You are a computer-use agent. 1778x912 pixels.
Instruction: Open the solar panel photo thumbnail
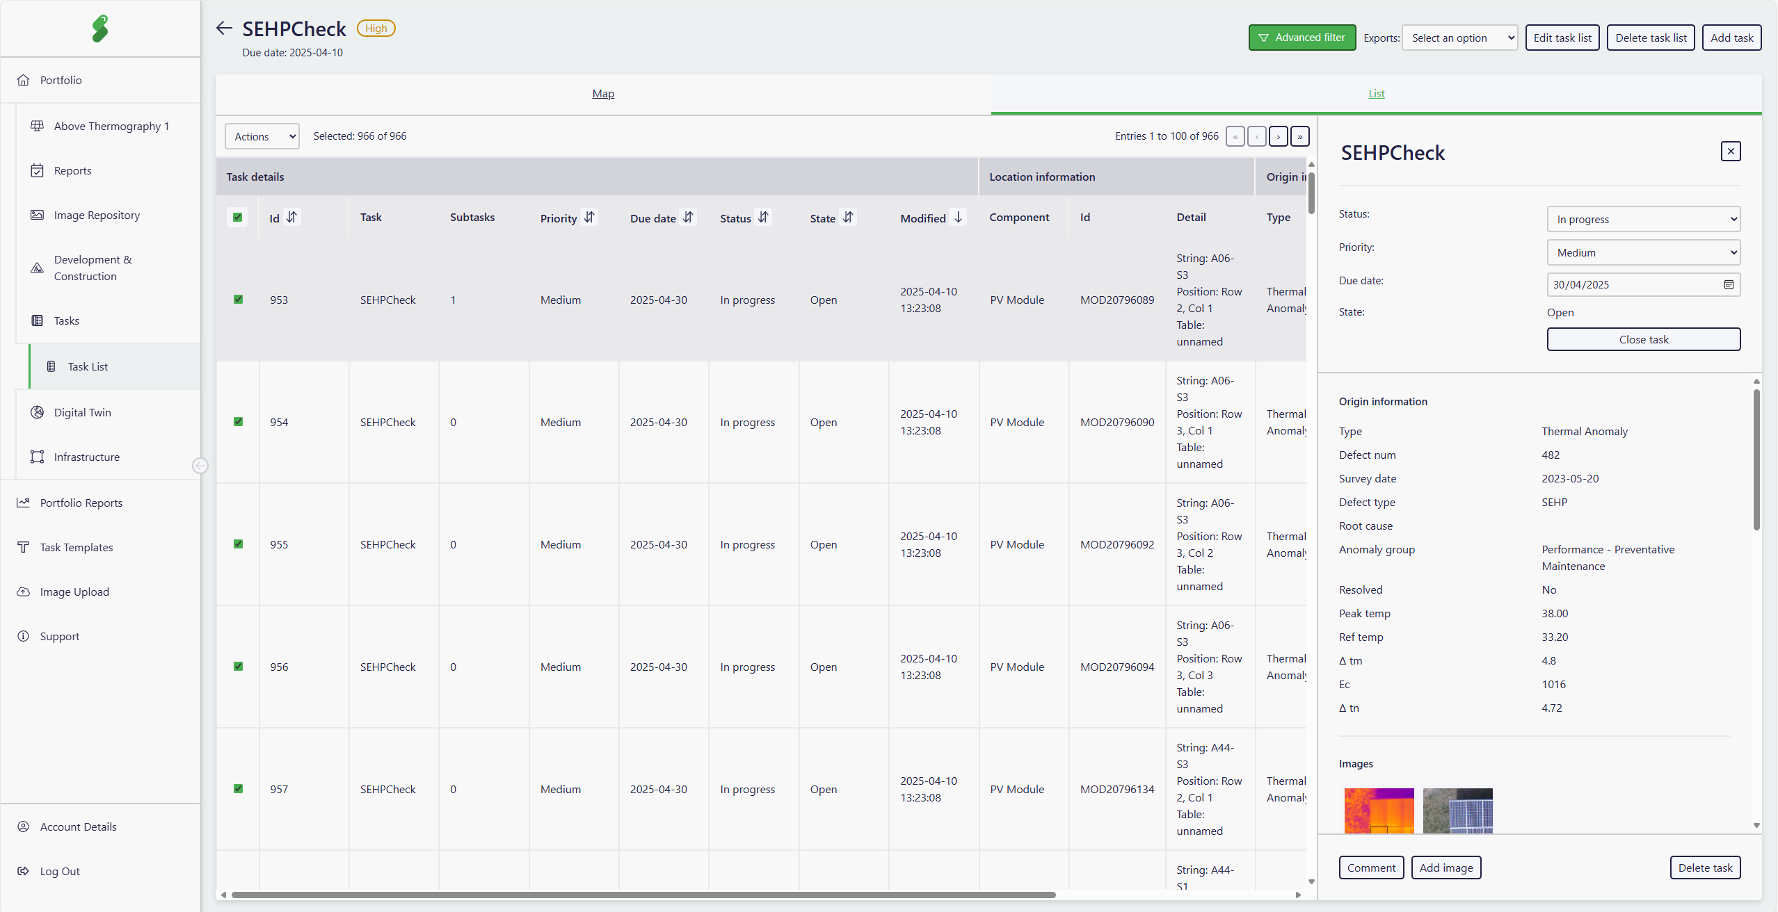(1457, 811)
